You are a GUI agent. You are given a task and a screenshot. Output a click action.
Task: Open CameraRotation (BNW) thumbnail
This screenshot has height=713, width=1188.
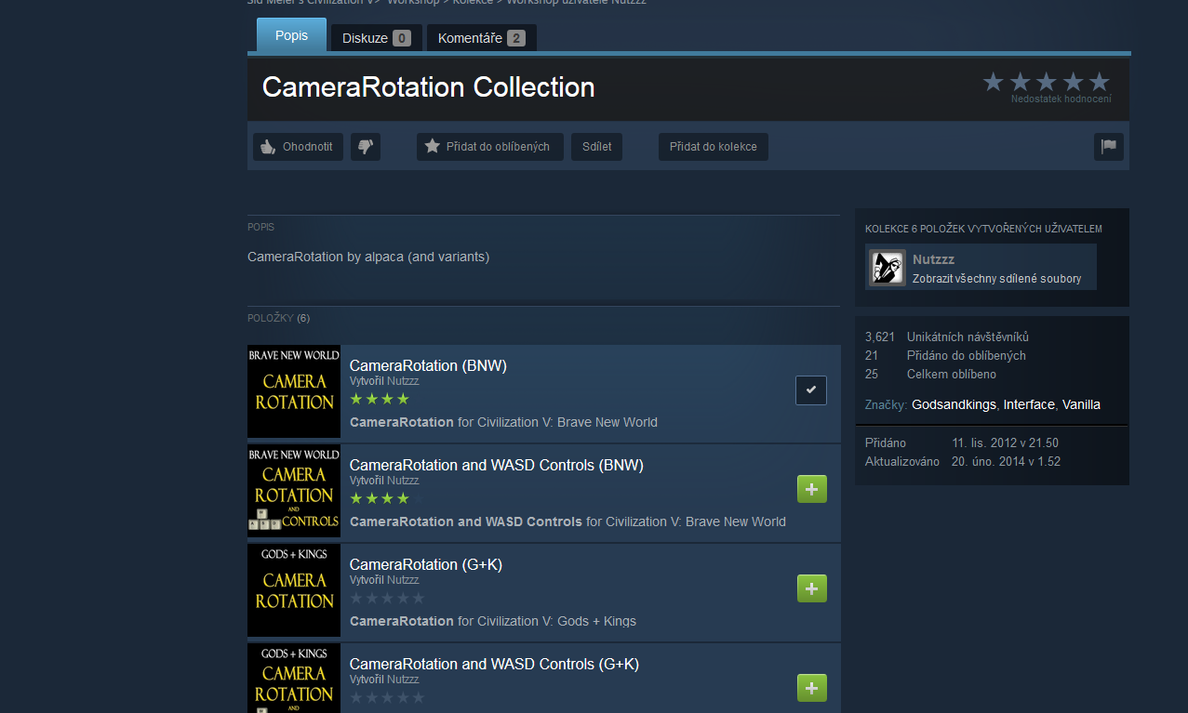(294, 391)
